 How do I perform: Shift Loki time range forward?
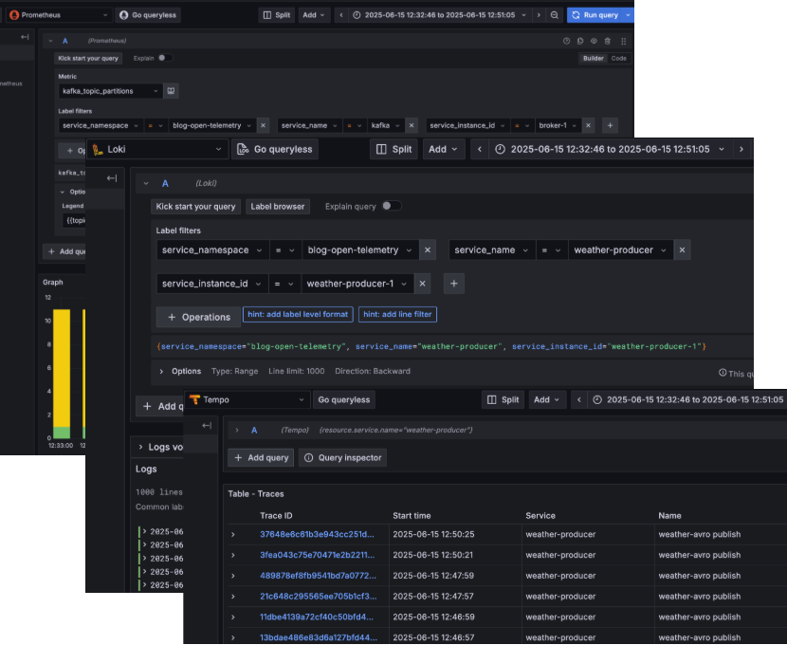point(741,149)
